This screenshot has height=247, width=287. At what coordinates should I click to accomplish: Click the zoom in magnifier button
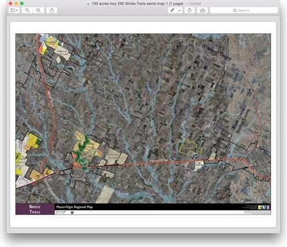click(x=38, y=10)
